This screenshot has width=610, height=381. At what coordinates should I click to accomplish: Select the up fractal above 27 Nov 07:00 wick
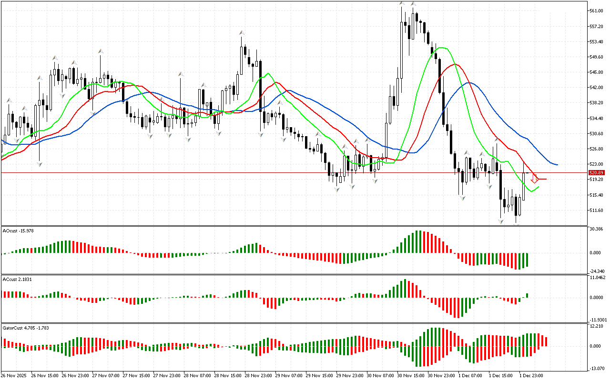[100, 50]
